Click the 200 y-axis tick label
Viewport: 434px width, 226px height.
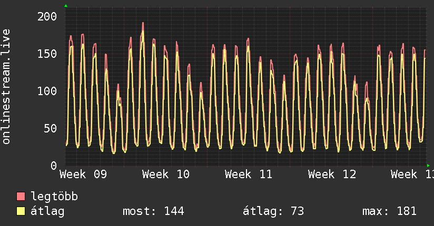tap(47, 17)
